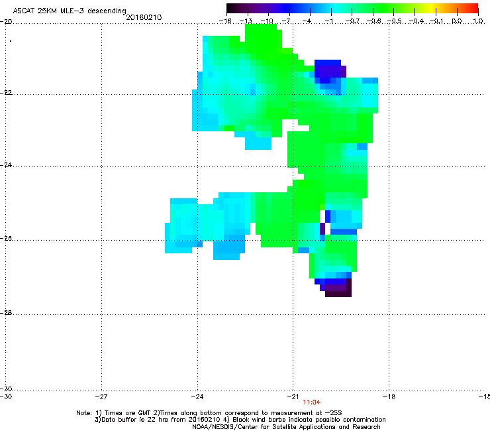
Task: Click the -0.1 label on the color bar
Action: 436,21
